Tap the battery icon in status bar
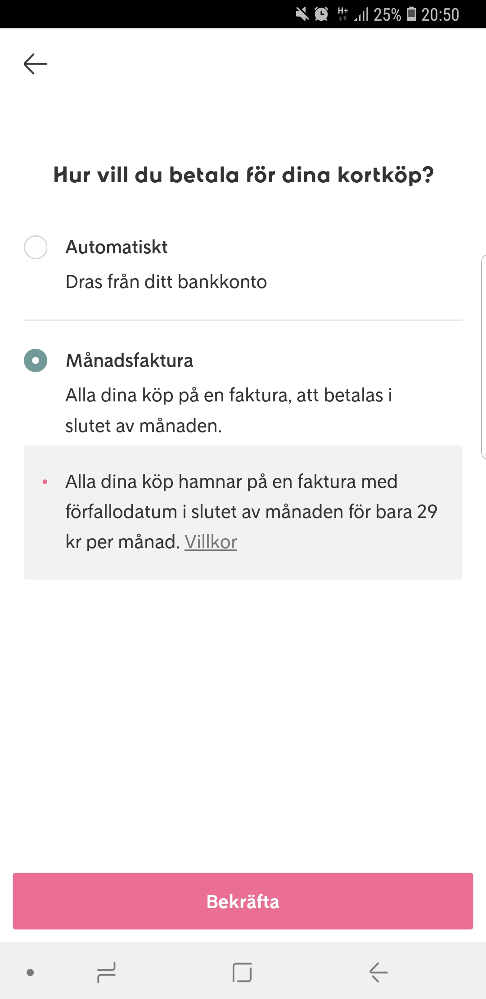The width and height of the screenshot is (486, 999). click(x=411, y=14)
